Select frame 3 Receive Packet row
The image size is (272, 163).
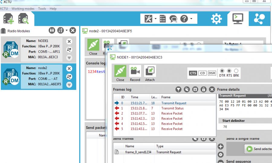click(165, 119)
